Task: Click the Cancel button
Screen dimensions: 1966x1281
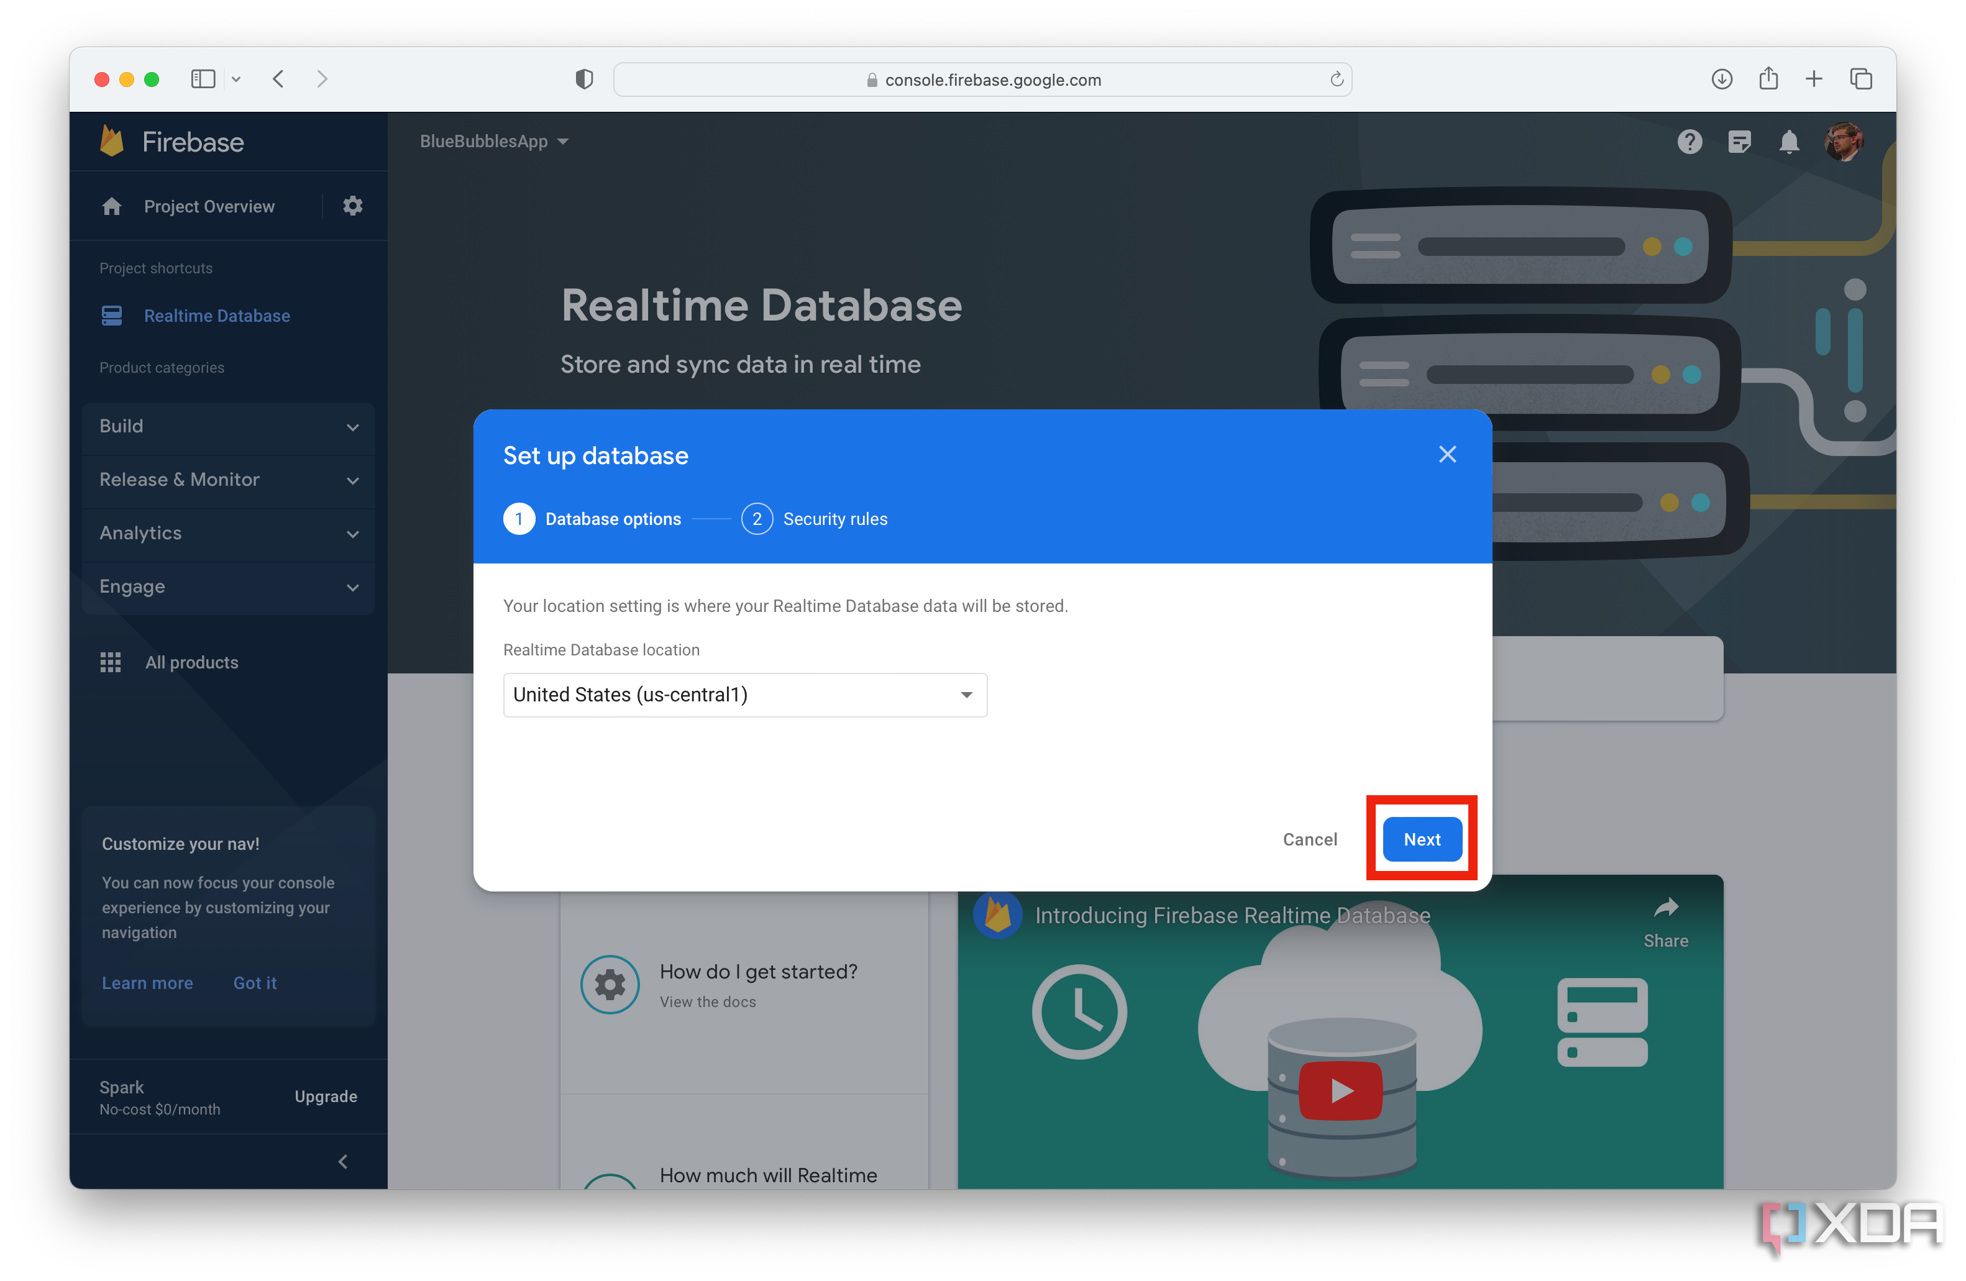Action: click(1309, 839)
